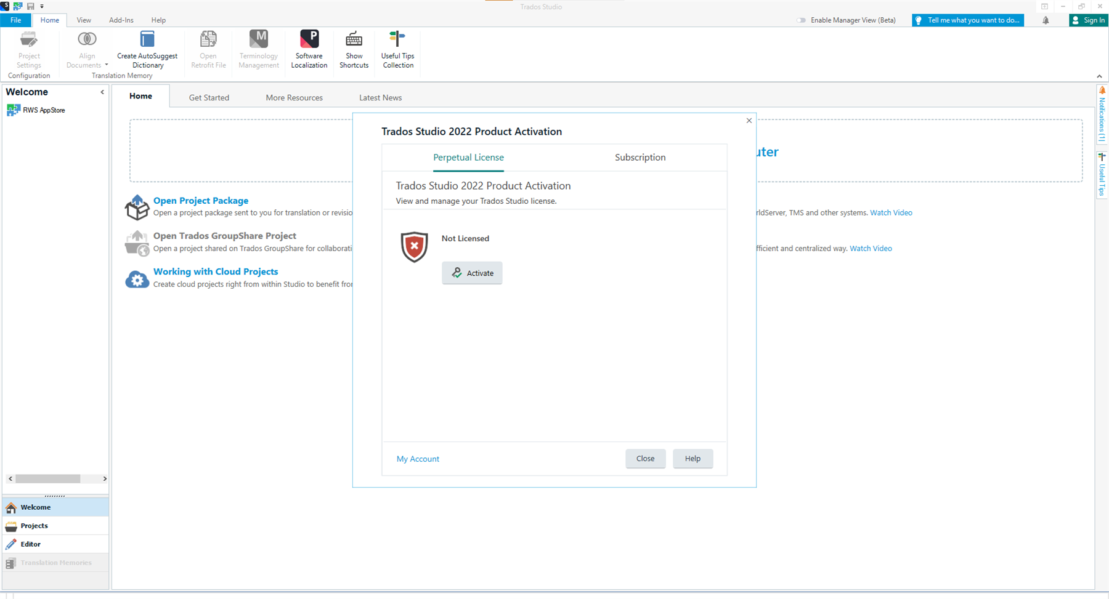Switch to the View ribbon tab

pyautogui.click(x=84, y=20)
